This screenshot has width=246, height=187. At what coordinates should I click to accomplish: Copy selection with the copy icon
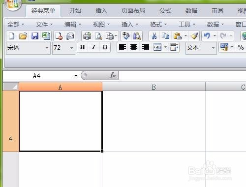point(165,36)
